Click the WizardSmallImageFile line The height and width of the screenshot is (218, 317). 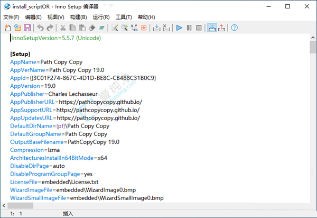point(87,198)
